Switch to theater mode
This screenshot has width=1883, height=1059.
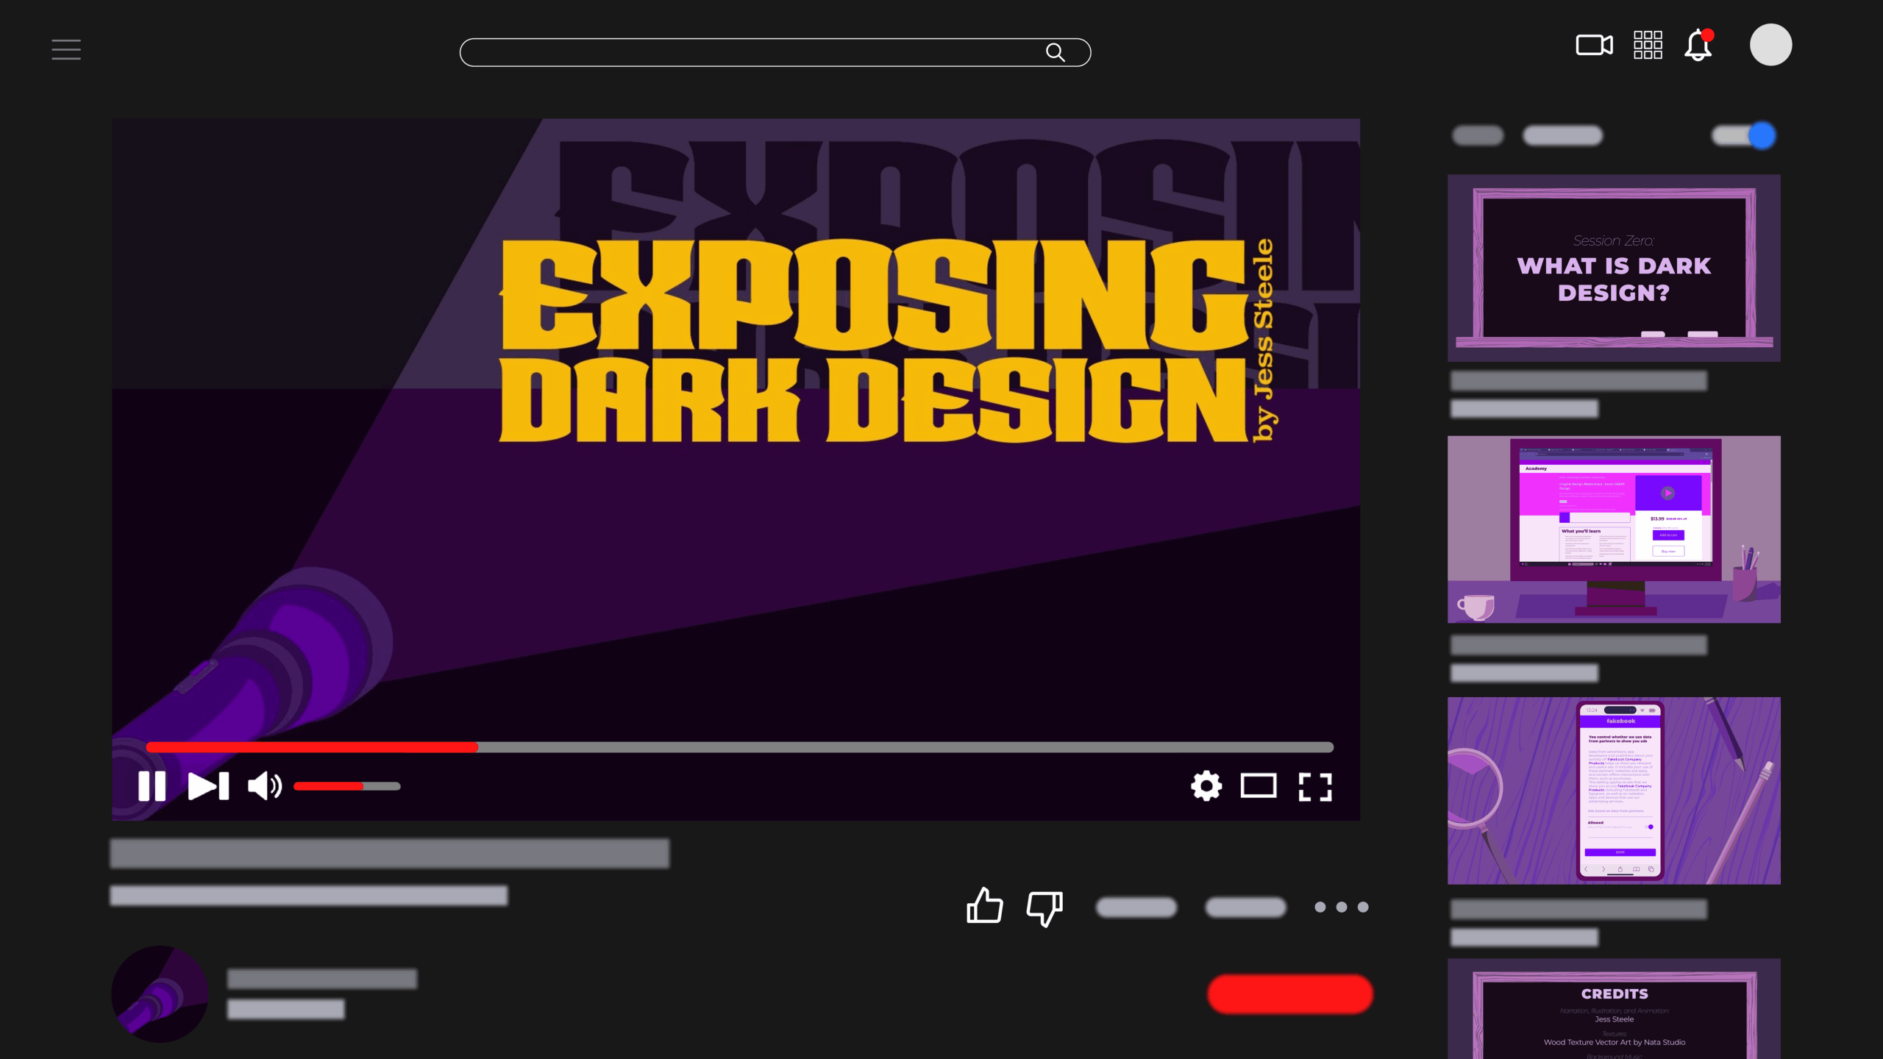pyautogui.click(x=1259, y=786)
